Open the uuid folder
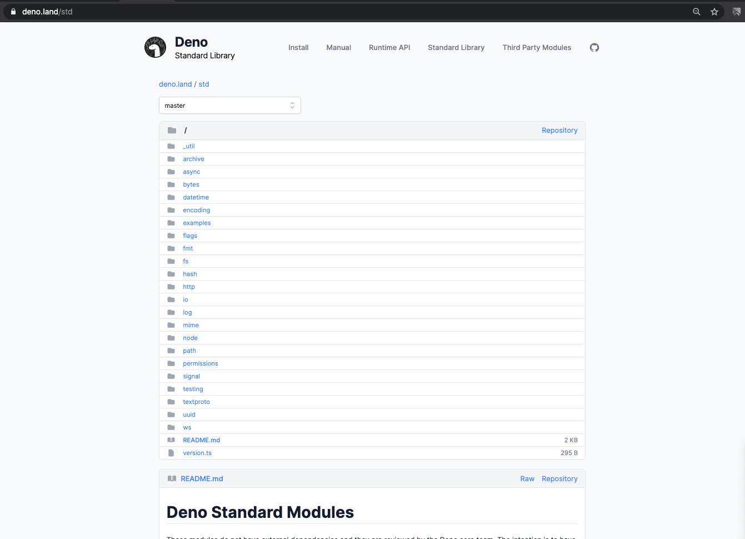745x539 pixels. [x=189, y=415]
